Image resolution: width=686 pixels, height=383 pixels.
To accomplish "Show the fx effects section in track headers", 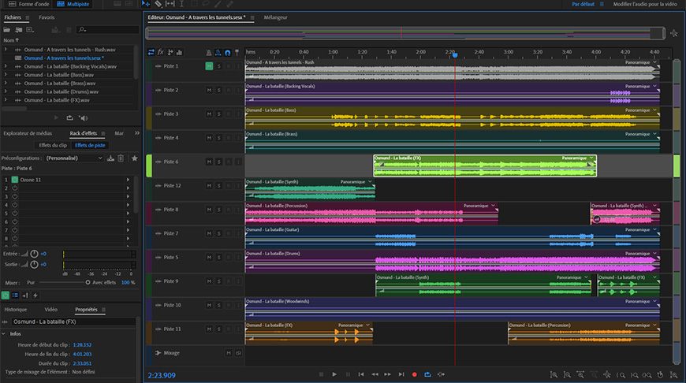I will click(161, 53).
